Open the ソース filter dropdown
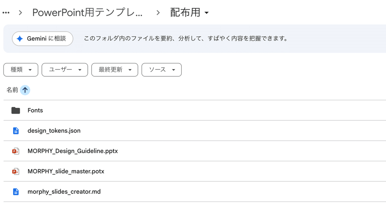Screen dimensions: 386x215 tap(161, 70)
